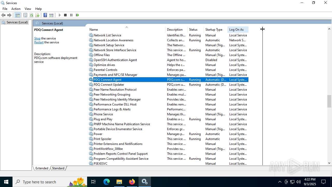
Task: Sort by the Description column header
Action: tap(176, 29)
